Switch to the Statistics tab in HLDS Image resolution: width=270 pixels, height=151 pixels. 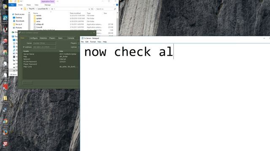coord(43,38)
